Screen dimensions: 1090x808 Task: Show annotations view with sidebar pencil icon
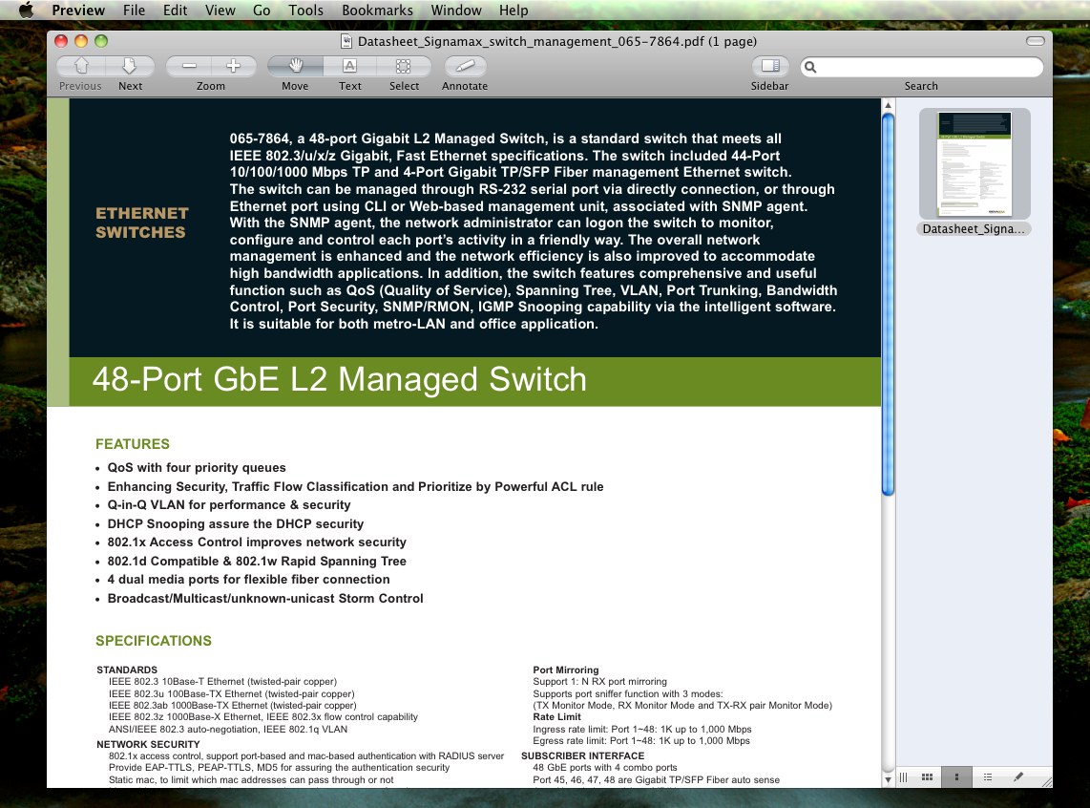(1018, 777)
